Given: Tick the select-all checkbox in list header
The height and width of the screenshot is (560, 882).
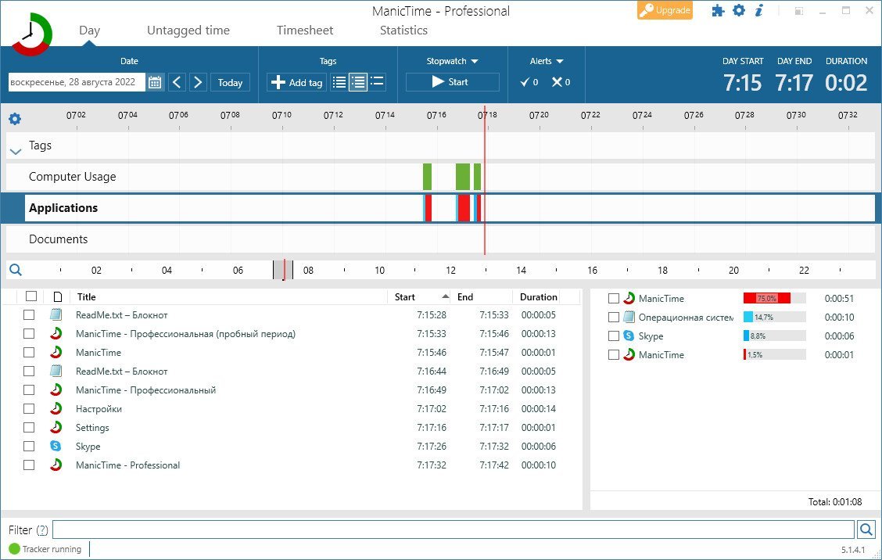Looking at the screenshot, I should [31, 296].
